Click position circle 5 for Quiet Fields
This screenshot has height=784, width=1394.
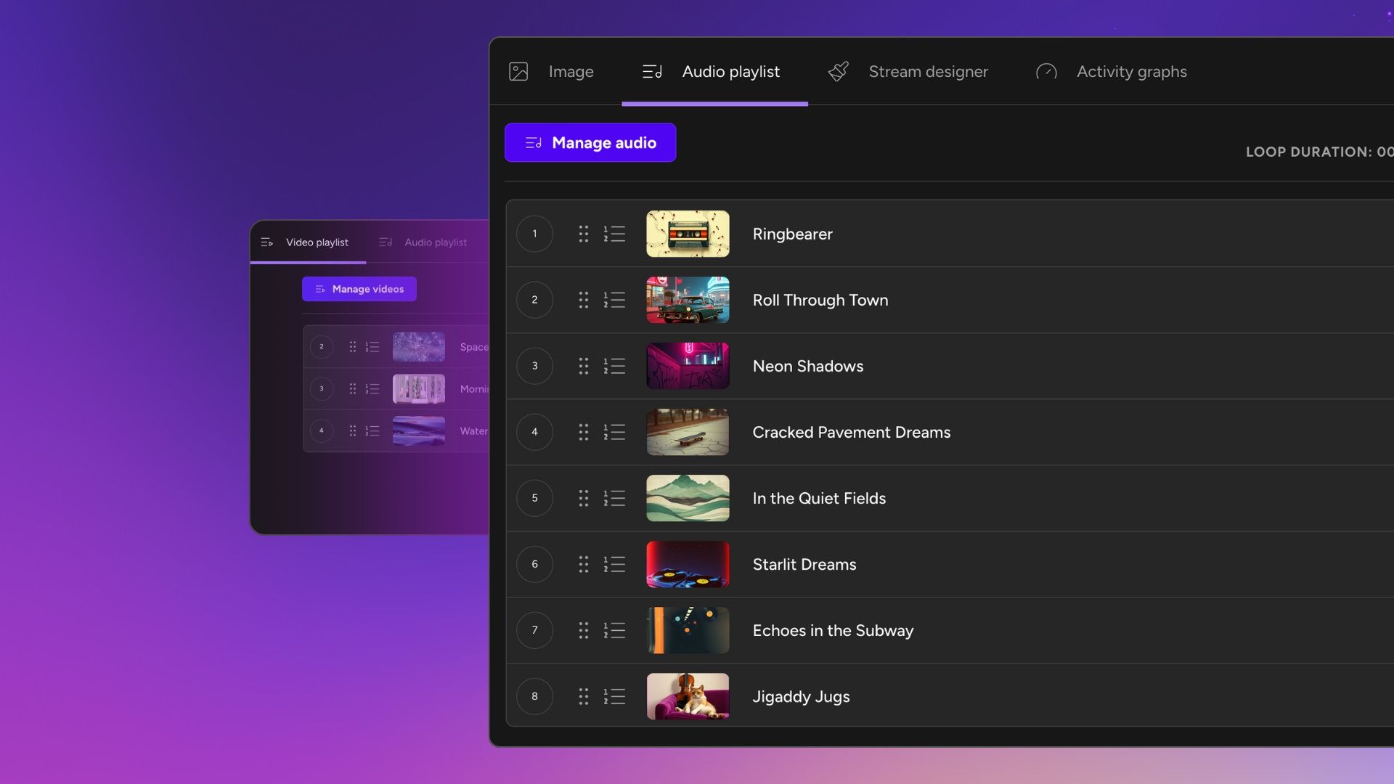click(x=534, y=498)
